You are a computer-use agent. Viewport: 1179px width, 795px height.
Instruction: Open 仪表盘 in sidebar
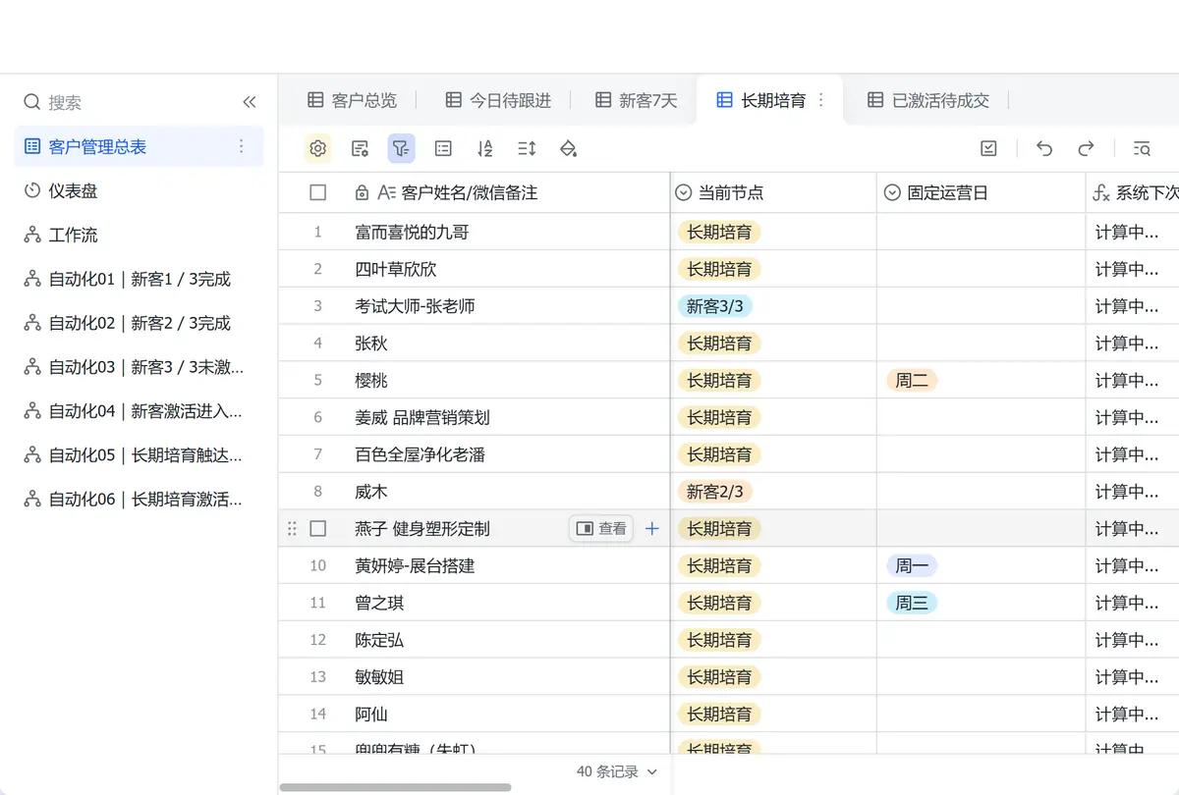tap(139, 190)
